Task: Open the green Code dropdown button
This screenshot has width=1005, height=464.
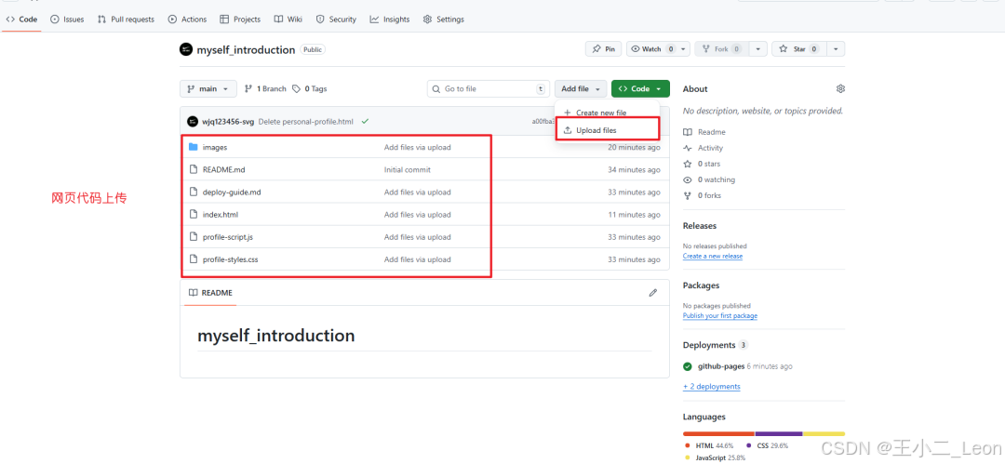Action: [x=640, y=89]
